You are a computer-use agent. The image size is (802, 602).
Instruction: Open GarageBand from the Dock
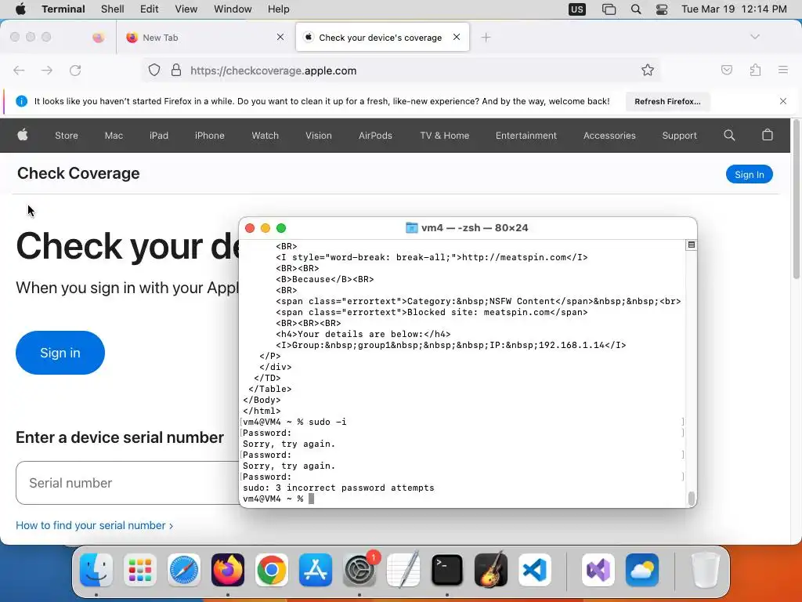click(491, 570)
